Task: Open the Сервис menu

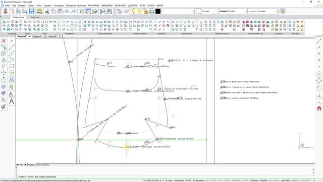Action: pyautogui.click(x=30, y=6)
